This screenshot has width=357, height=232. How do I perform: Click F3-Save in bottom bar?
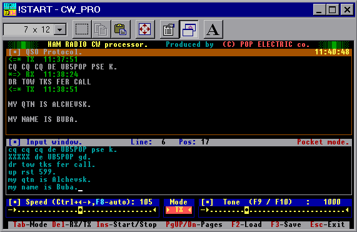(x=286, y=224)
